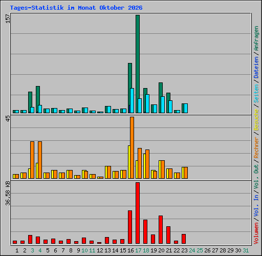Click day 14 on the x-axis
Screen dimensions: 262x256
click(115, 250)
